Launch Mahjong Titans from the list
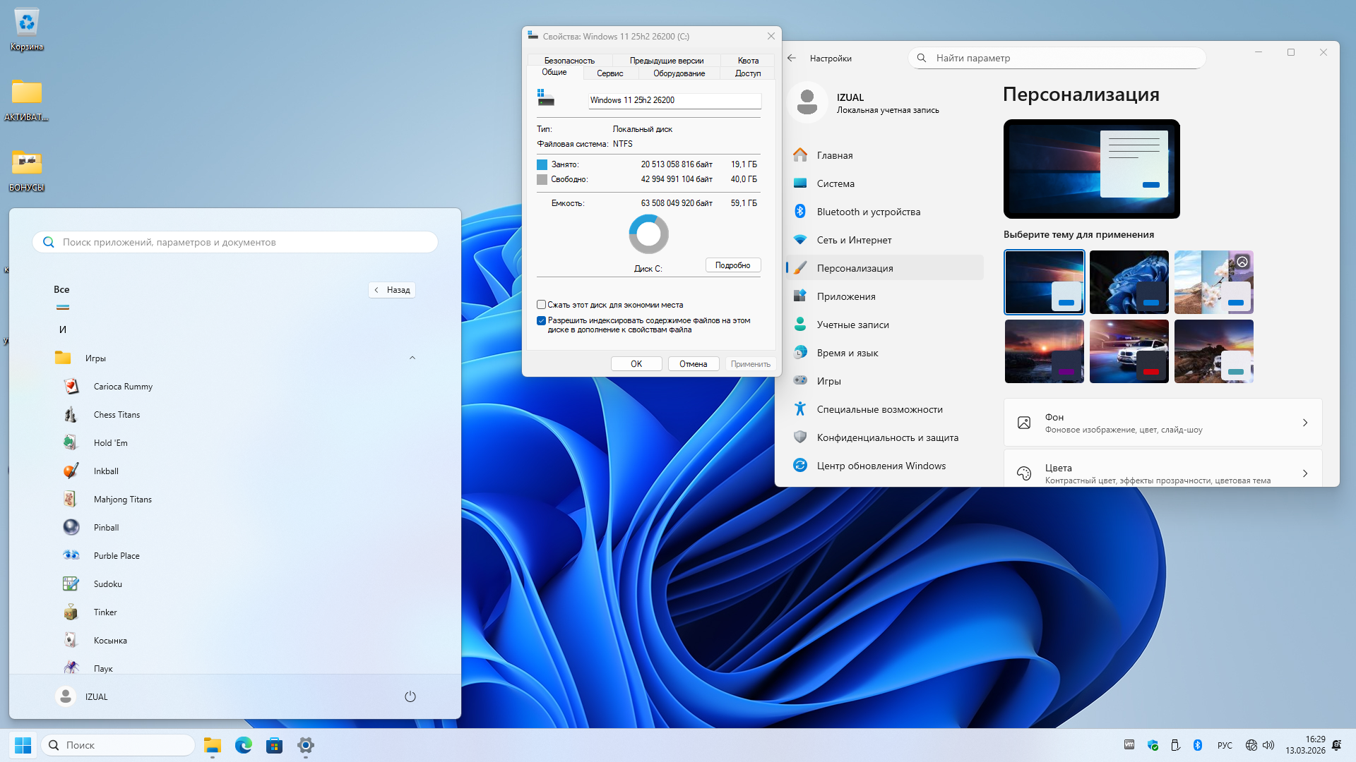 [x=122, y=500]
